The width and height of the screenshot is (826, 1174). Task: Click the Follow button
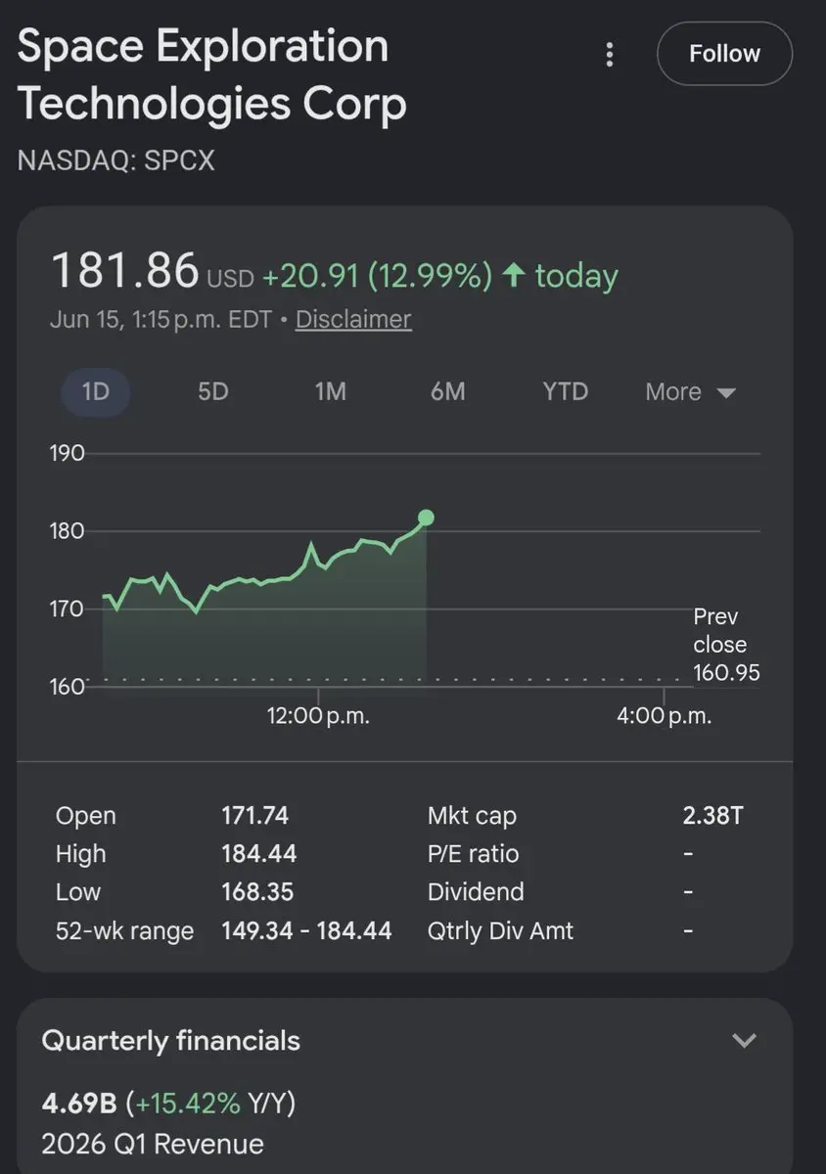pyautogui.click(x=724, y=54)
